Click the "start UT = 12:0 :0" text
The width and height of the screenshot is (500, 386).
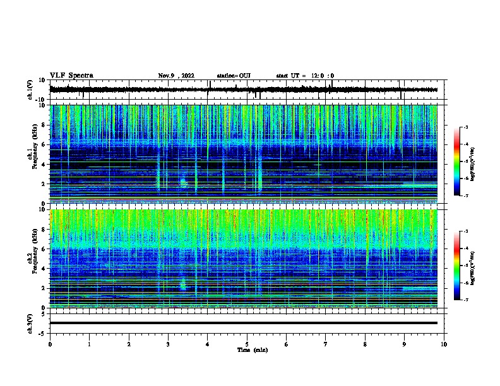(x=305, y=76)
